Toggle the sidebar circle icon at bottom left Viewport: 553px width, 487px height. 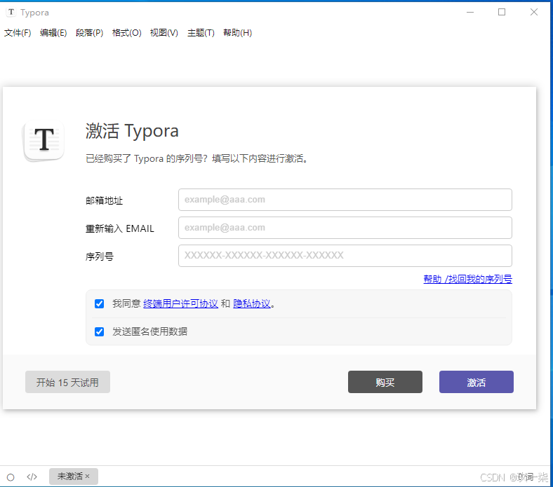[11, 477]
